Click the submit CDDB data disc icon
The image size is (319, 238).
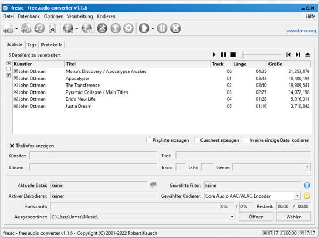87,29
